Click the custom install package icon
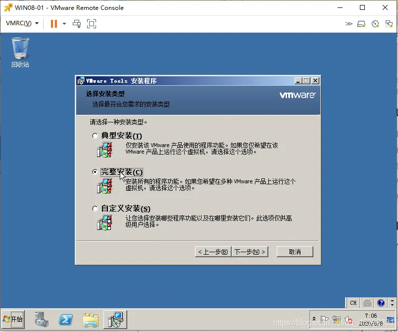 click(104, 222)
